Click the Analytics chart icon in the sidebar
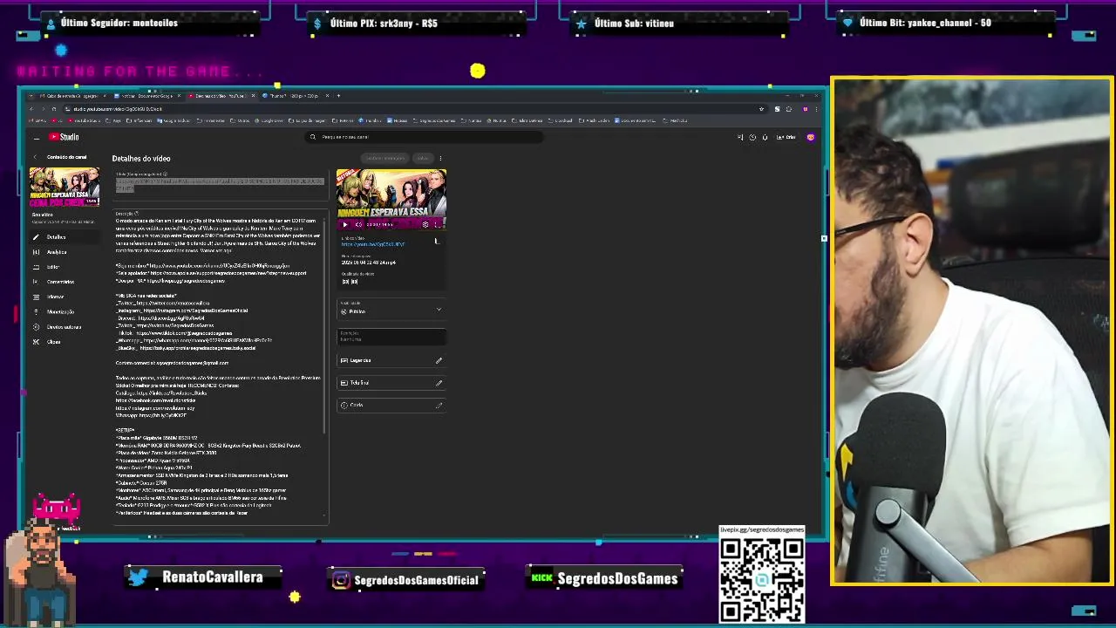Viewport: 1116px width, 628px height. pos(36,252)
